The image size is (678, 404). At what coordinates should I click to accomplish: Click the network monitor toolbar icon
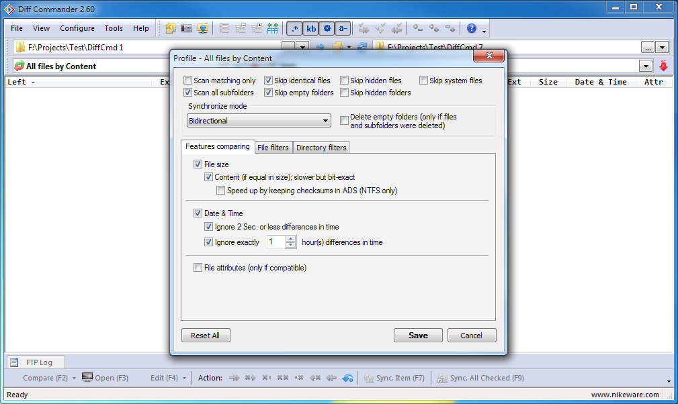pos(203,28)
